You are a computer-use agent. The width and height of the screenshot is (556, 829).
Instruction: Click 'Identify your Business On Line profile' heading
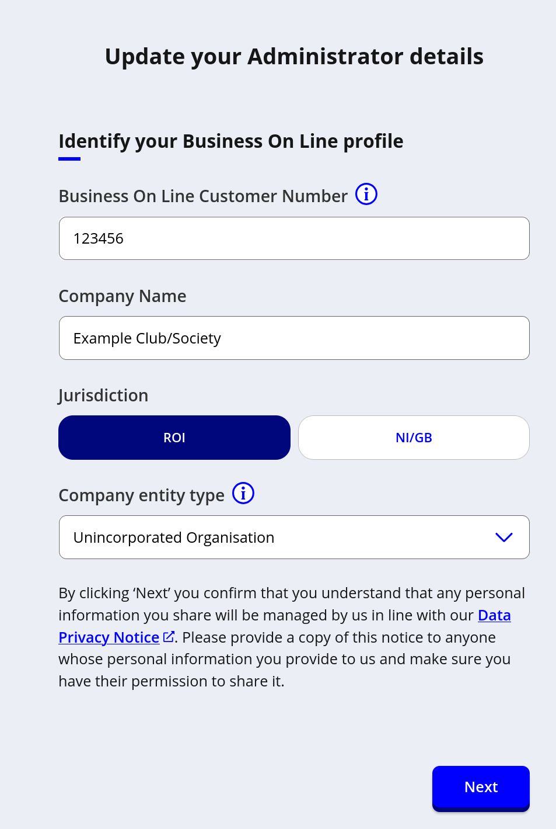point(231,141)
